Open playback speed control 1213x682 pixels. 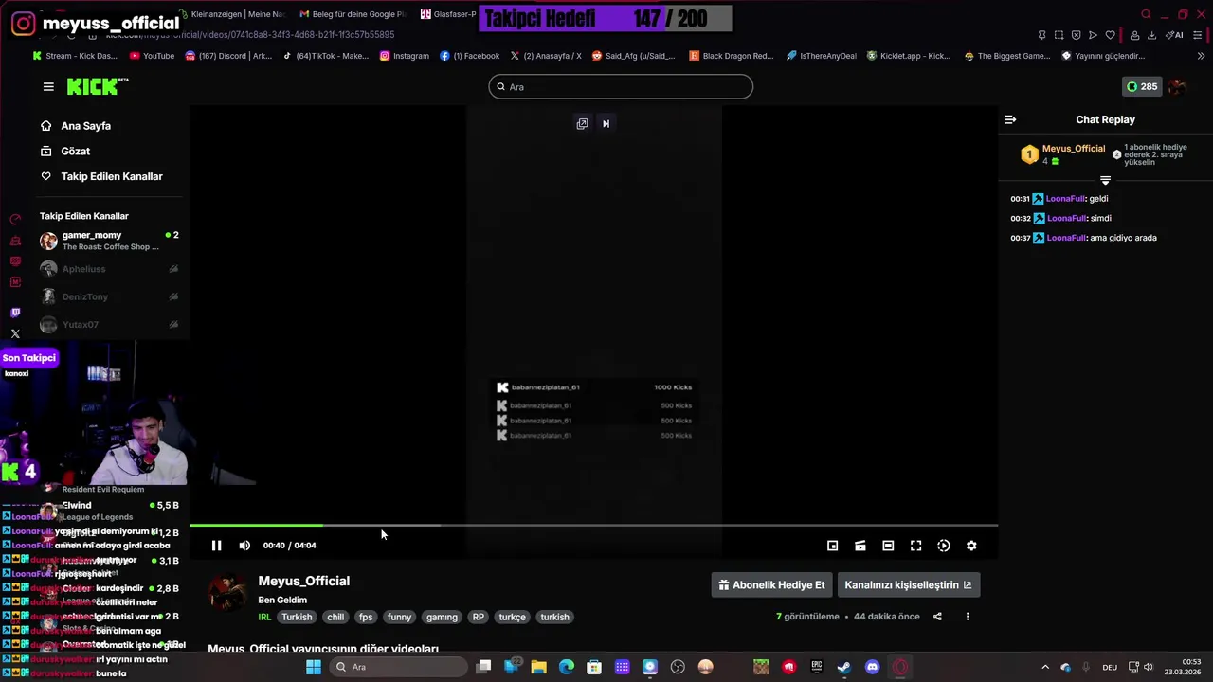pyautogui.click(x=944, y=546)
